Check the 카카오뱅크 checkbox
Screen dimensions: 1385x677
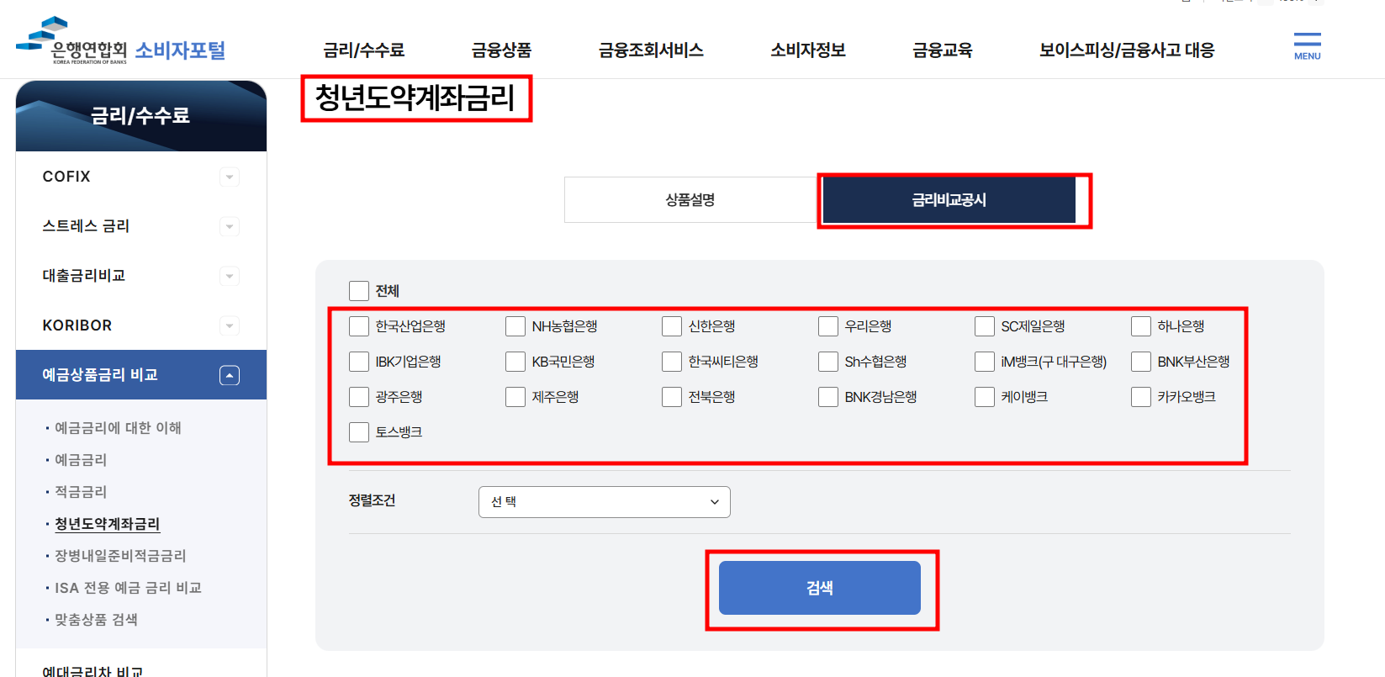[x=1141, y=397]
